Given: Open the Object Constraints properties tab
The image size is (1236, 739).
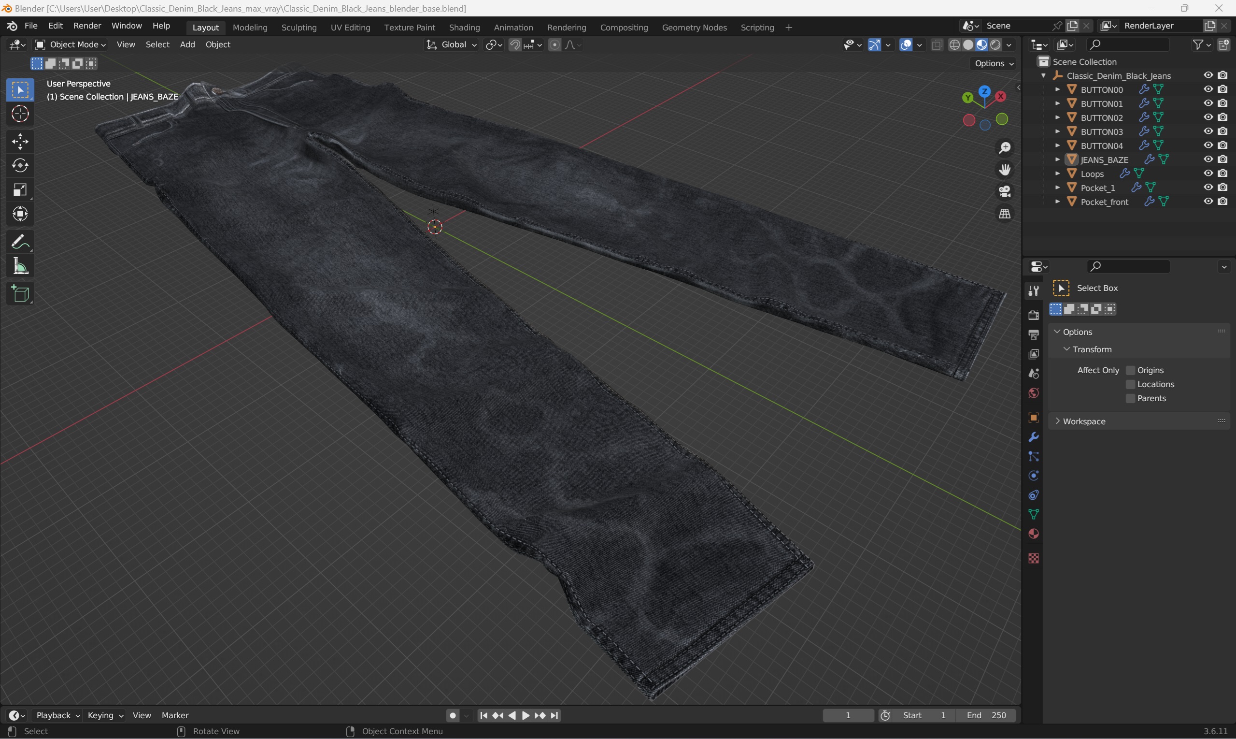Looking at the screenshot, I should (x=1034, y=495).
